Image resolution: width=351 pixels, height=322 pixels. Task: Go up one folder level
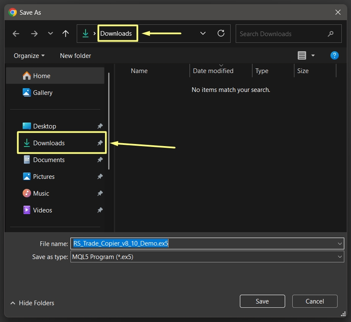point(65,34)
